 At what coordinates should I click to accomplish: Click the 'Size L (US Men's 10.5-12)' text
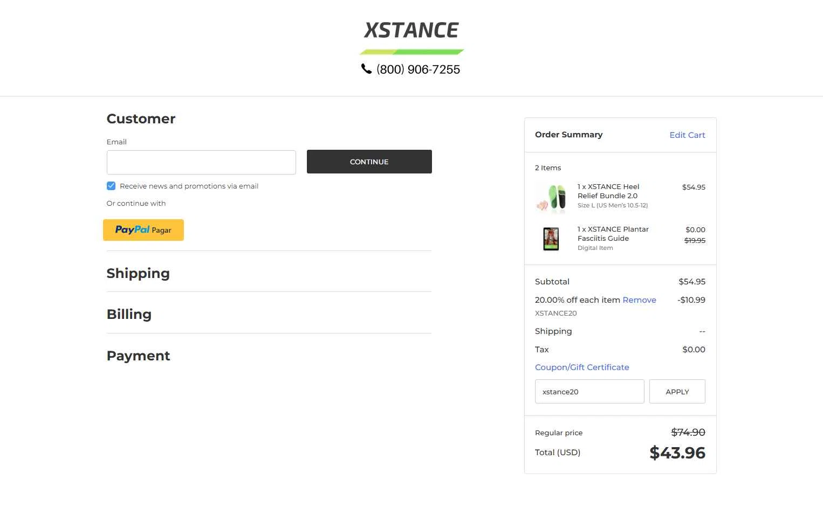(x=613, y=205)
